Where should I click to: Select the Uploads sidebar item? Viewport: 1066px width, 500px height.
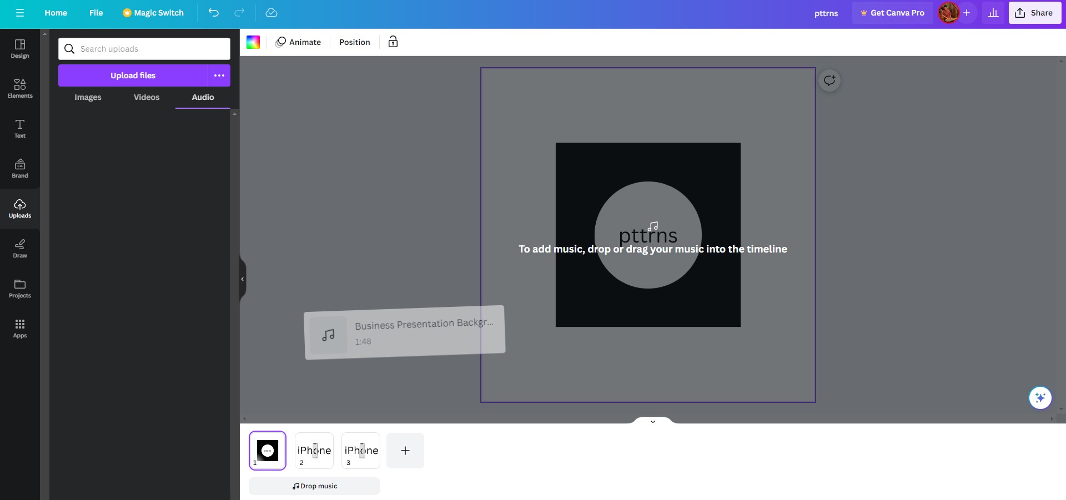point(20,209)
